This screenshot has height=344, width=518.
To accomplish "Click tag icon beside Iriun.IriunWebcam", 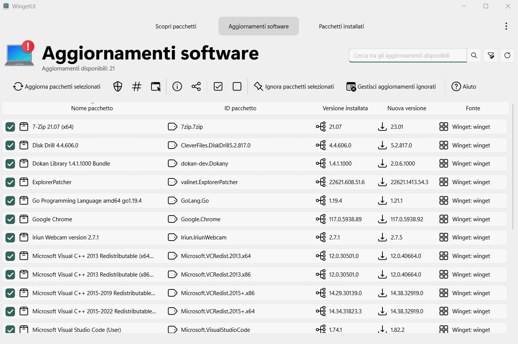I will (x=172, y=237).
